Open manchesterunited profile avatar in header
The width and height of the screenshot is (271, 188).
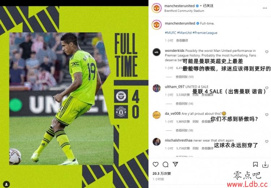pos(156,8)
